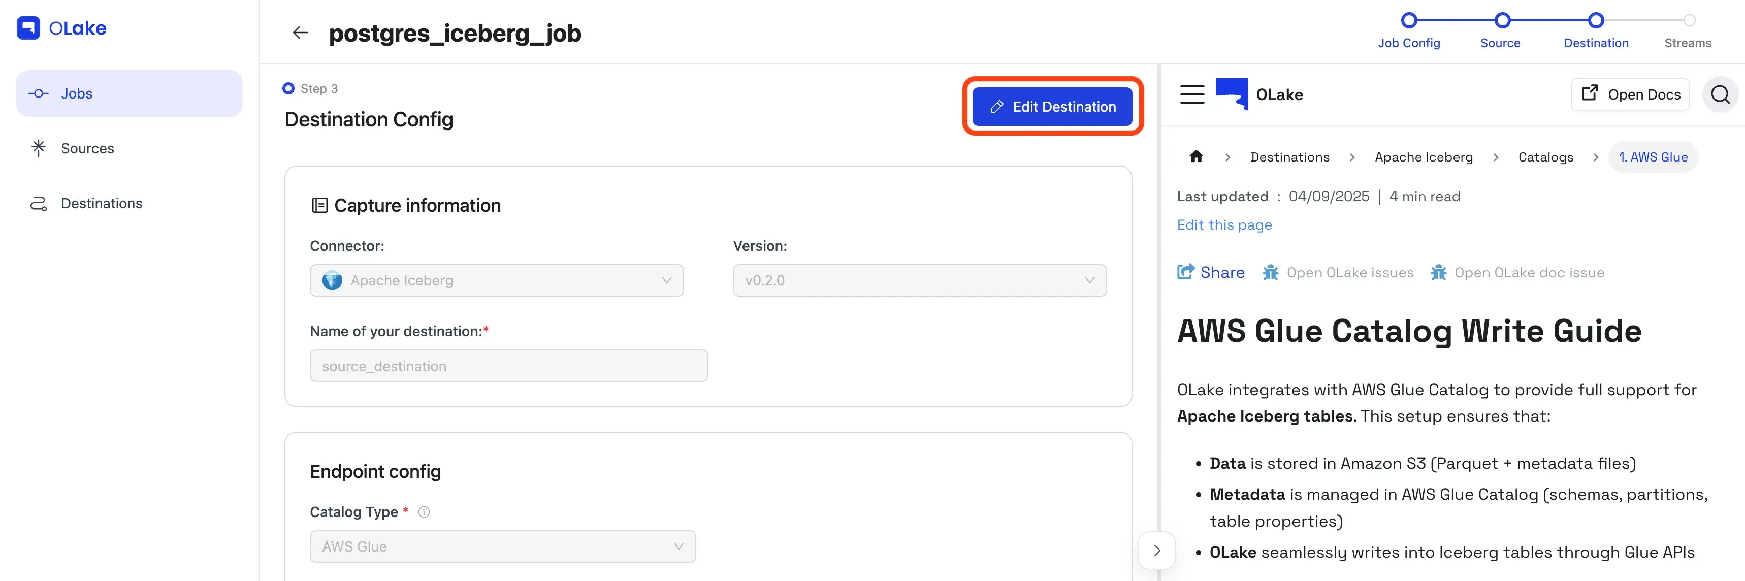Select Sources in the sidebar

click(87, 148)
